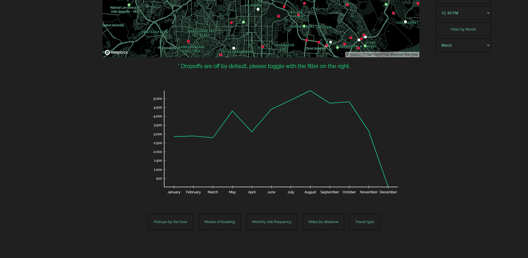Click the 2,500 tick on the y-axis
Viewport: 528px width, 258px height.
(x=158, y=143)
